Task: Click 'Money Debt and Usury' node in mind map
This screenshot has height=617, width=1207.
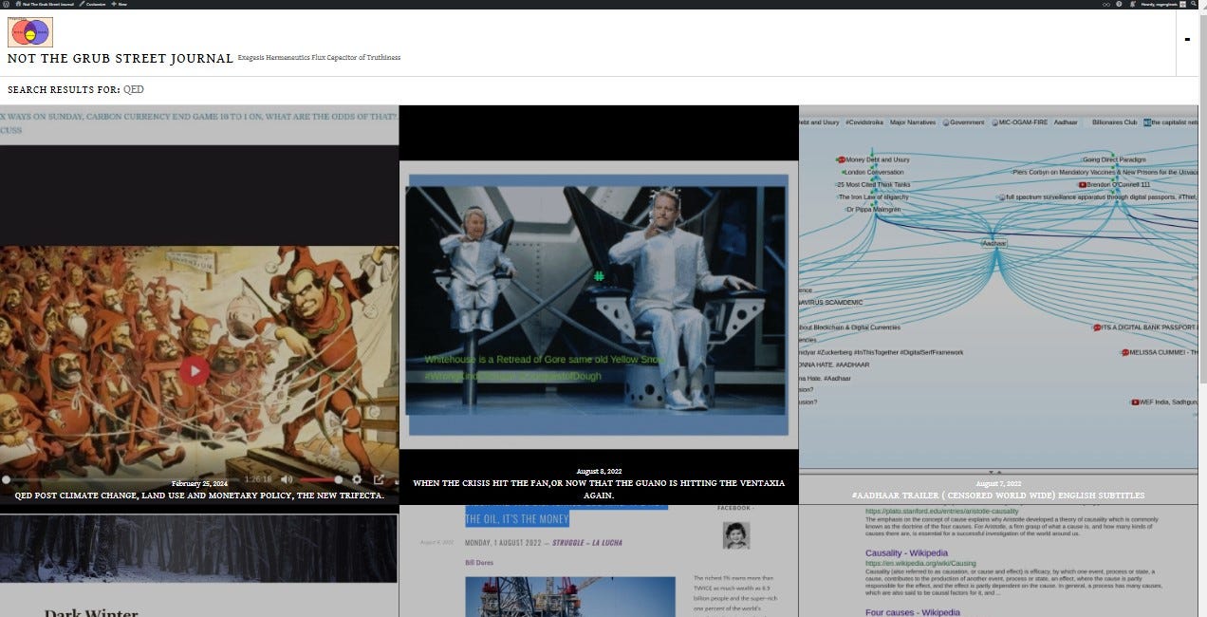Action: pyautogui.click(x=873, y=159)
